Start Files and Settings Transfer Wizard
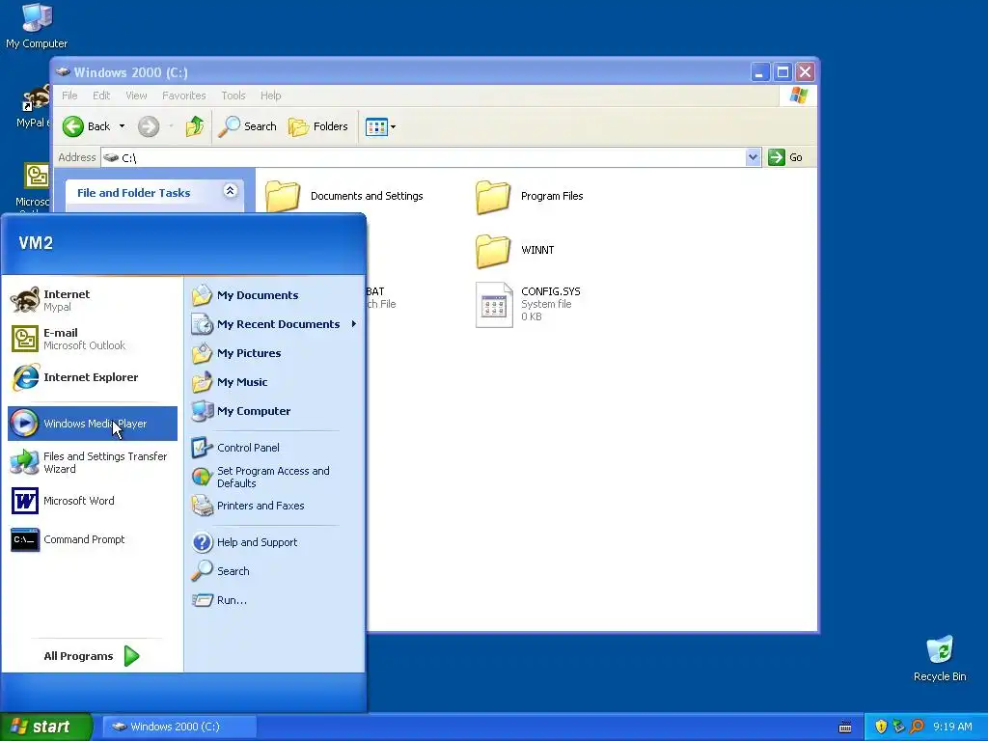 (x=93, y=462)
